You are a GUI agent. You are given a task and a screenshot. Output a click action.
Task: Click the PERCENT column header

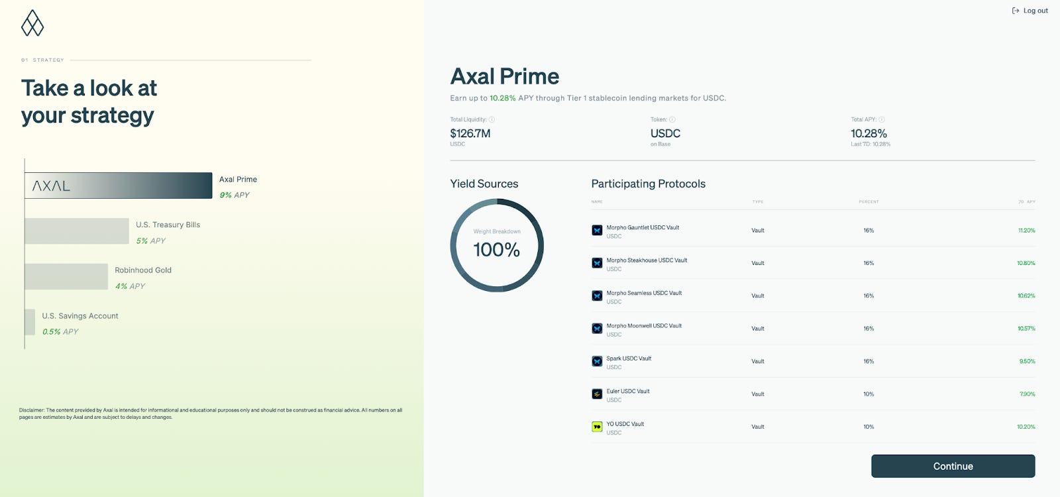(869, 201)
